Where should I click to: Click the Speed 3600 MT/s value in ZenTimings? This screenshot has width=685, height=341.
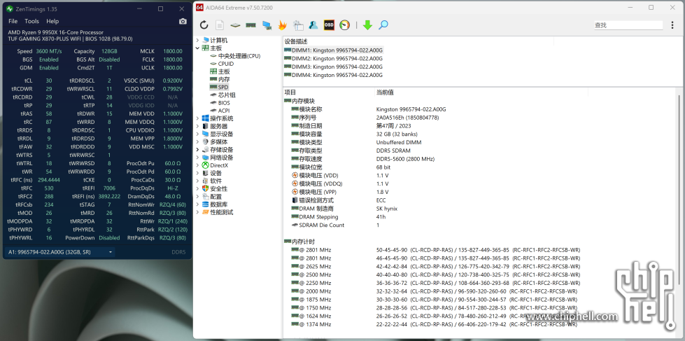(49, 51)
